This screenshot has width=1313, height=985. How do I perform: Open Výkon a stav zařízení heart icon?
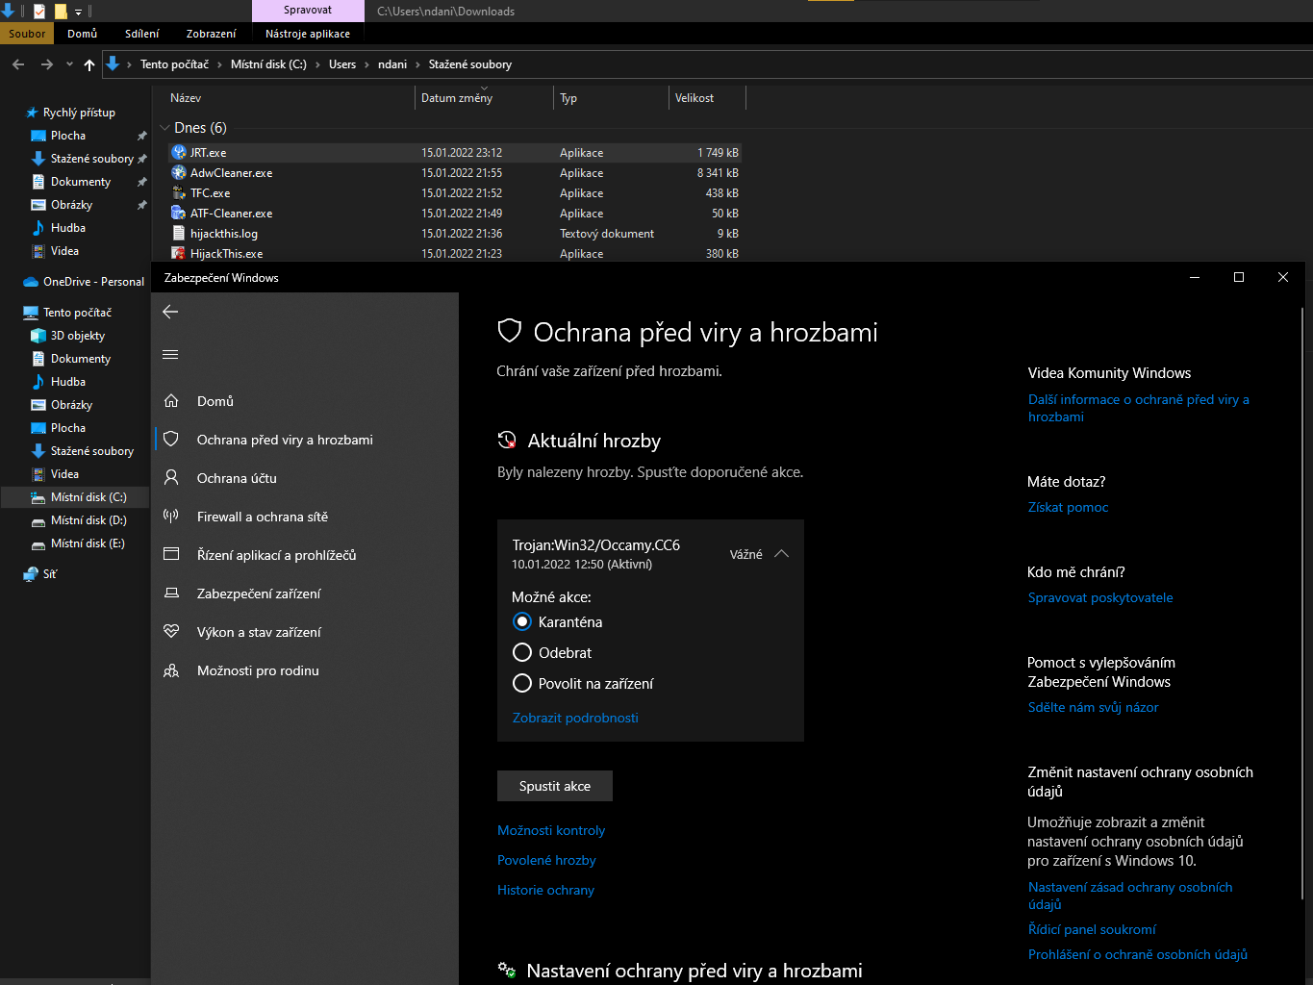point(171,632)
